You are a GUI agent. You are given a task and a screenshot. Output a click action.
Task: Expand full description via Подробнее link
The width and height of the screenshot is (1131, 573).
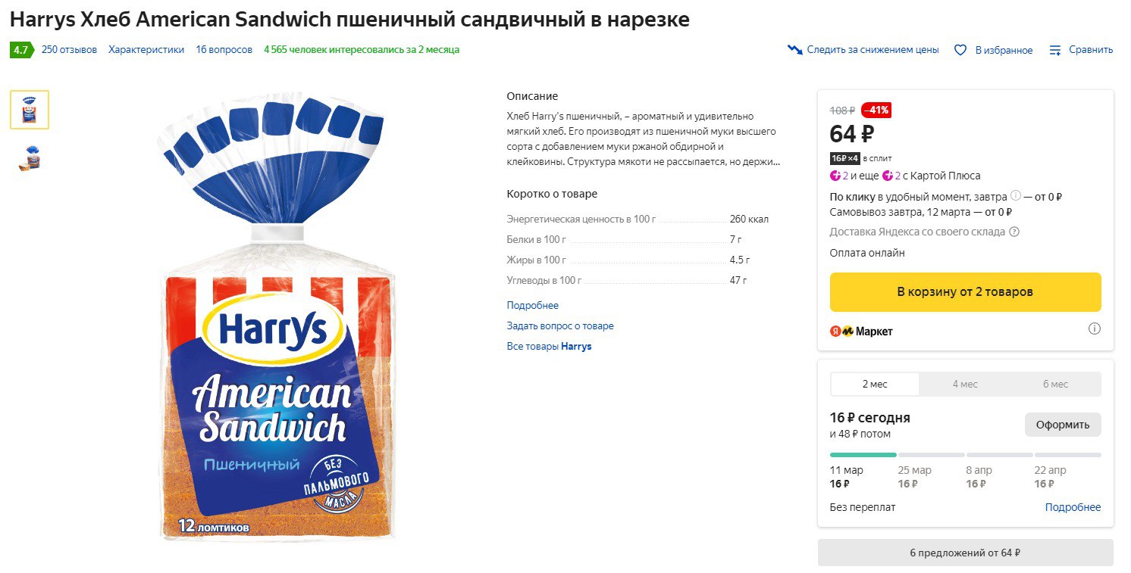532,305
